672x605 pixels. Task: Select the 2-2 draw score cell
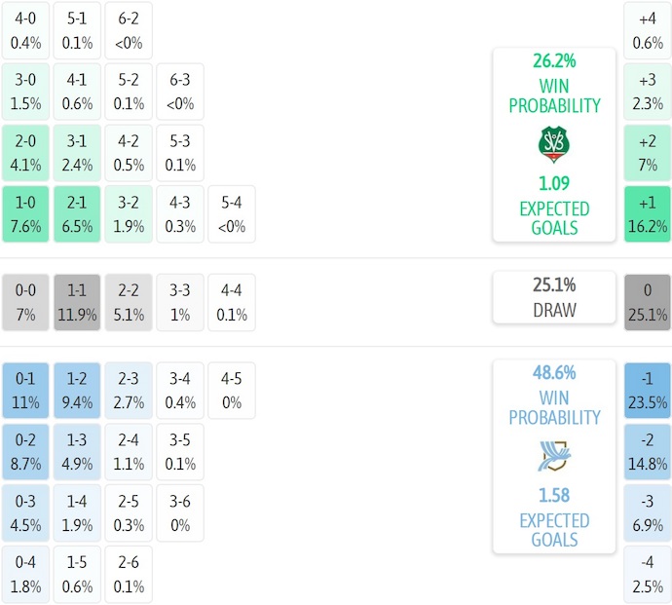[x=129, y=302]
